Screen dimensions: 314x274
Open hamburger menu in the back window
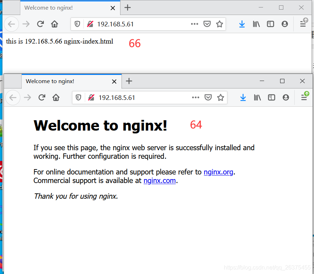pos(303,24)
